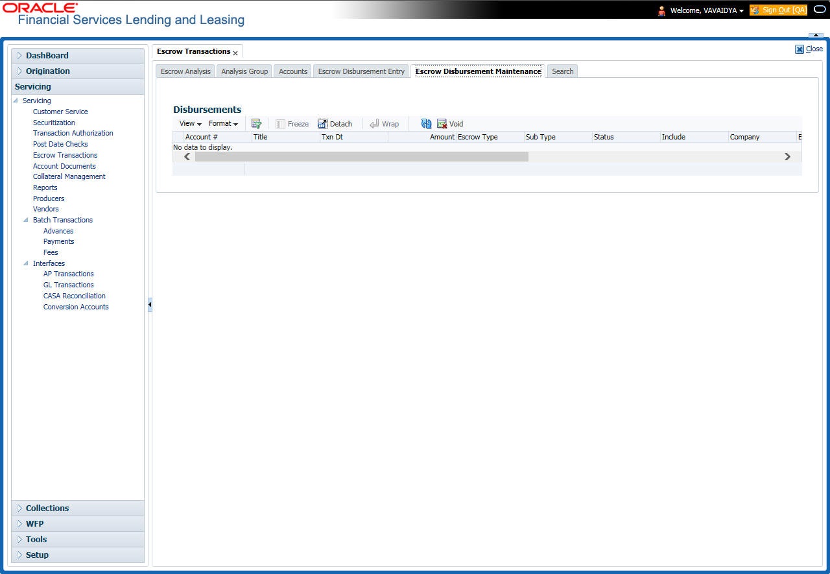This screenshot has height=574, width=830.
Task: Click the Query by Example toolbar icon
Action: coord(256,124)
